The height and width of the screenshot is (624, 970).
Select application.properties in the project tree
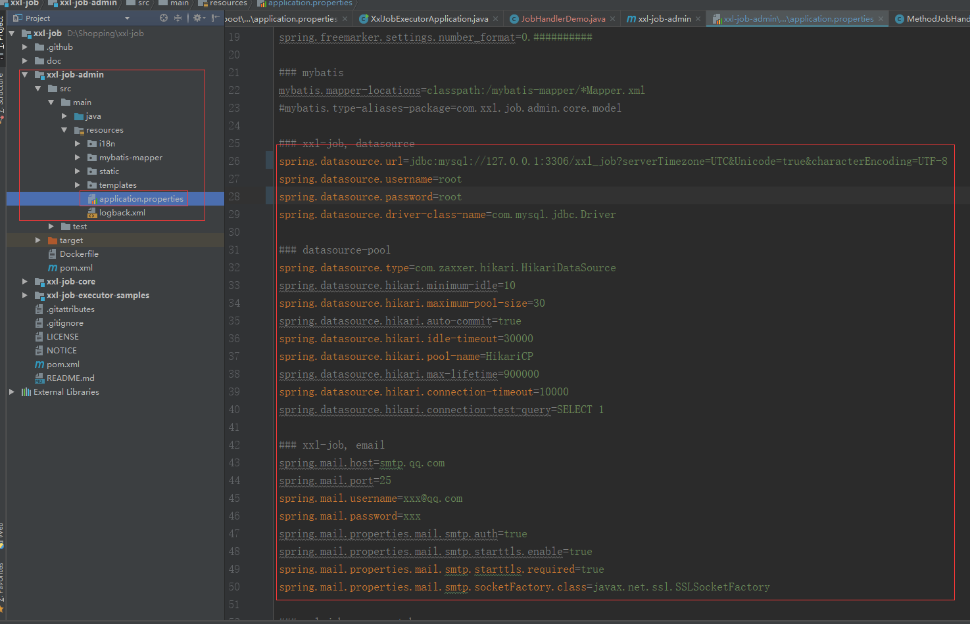point(115,198)
